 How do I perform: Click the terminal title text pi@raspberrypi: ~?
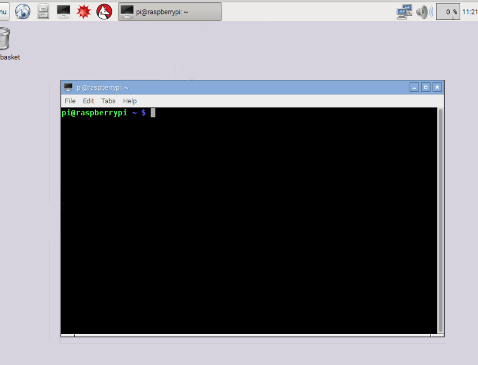102,88
